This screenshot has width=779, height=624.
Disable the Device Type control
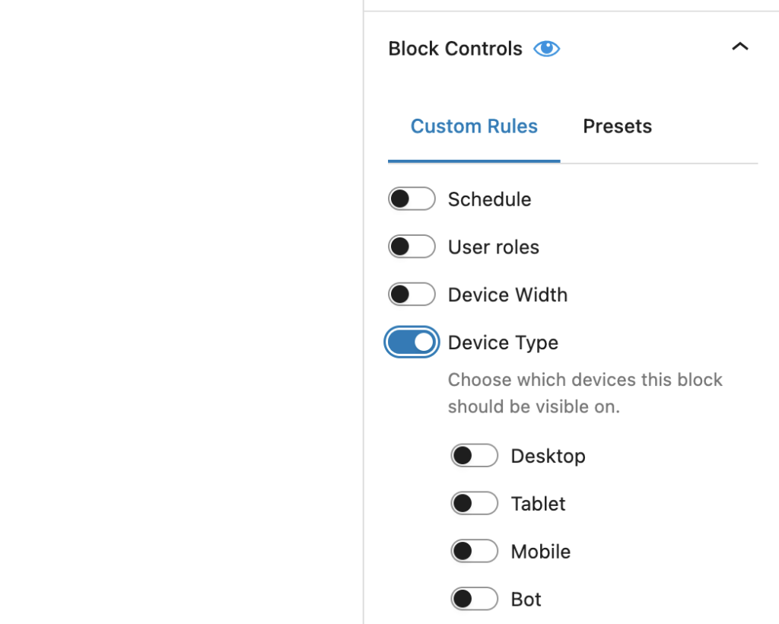[412, 342]
